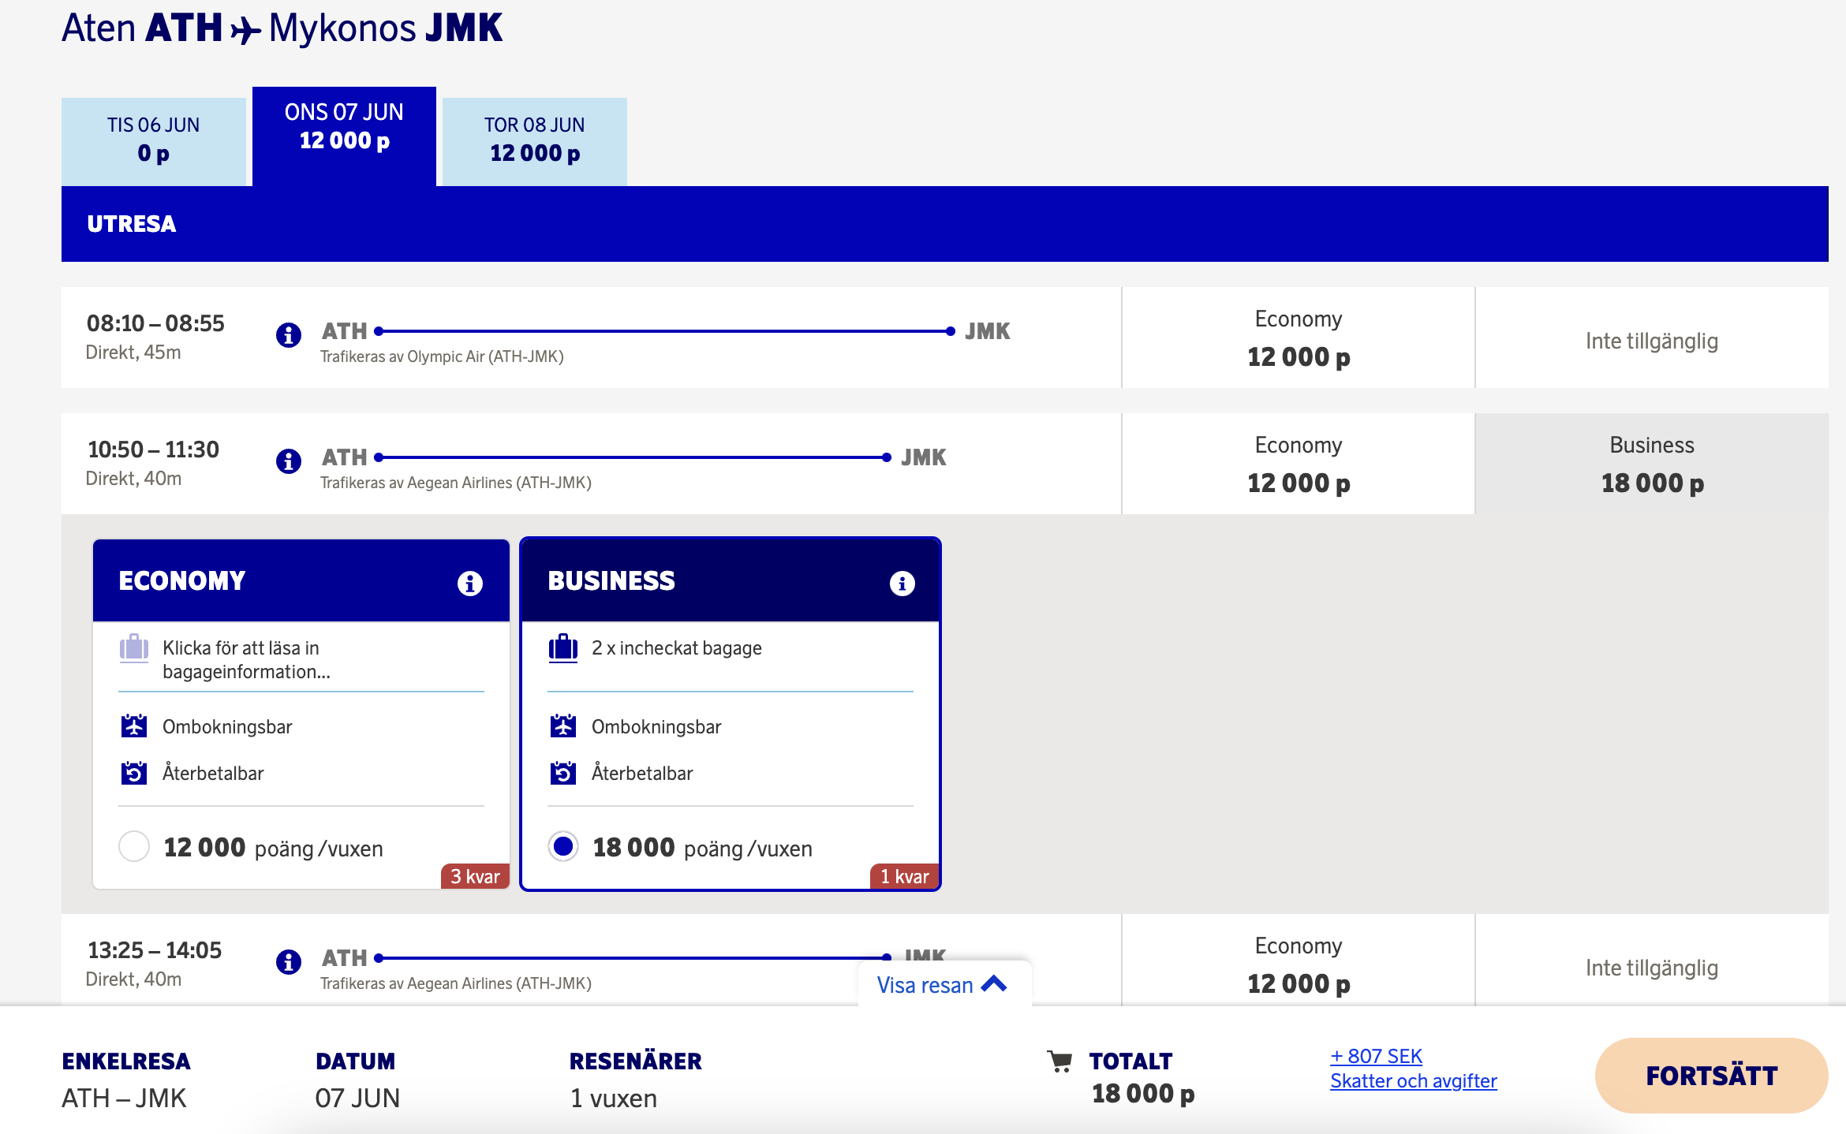Click the shopping cart icon beside Totalt
The image size is (1846, 1134).
tap(1059, 1061)
